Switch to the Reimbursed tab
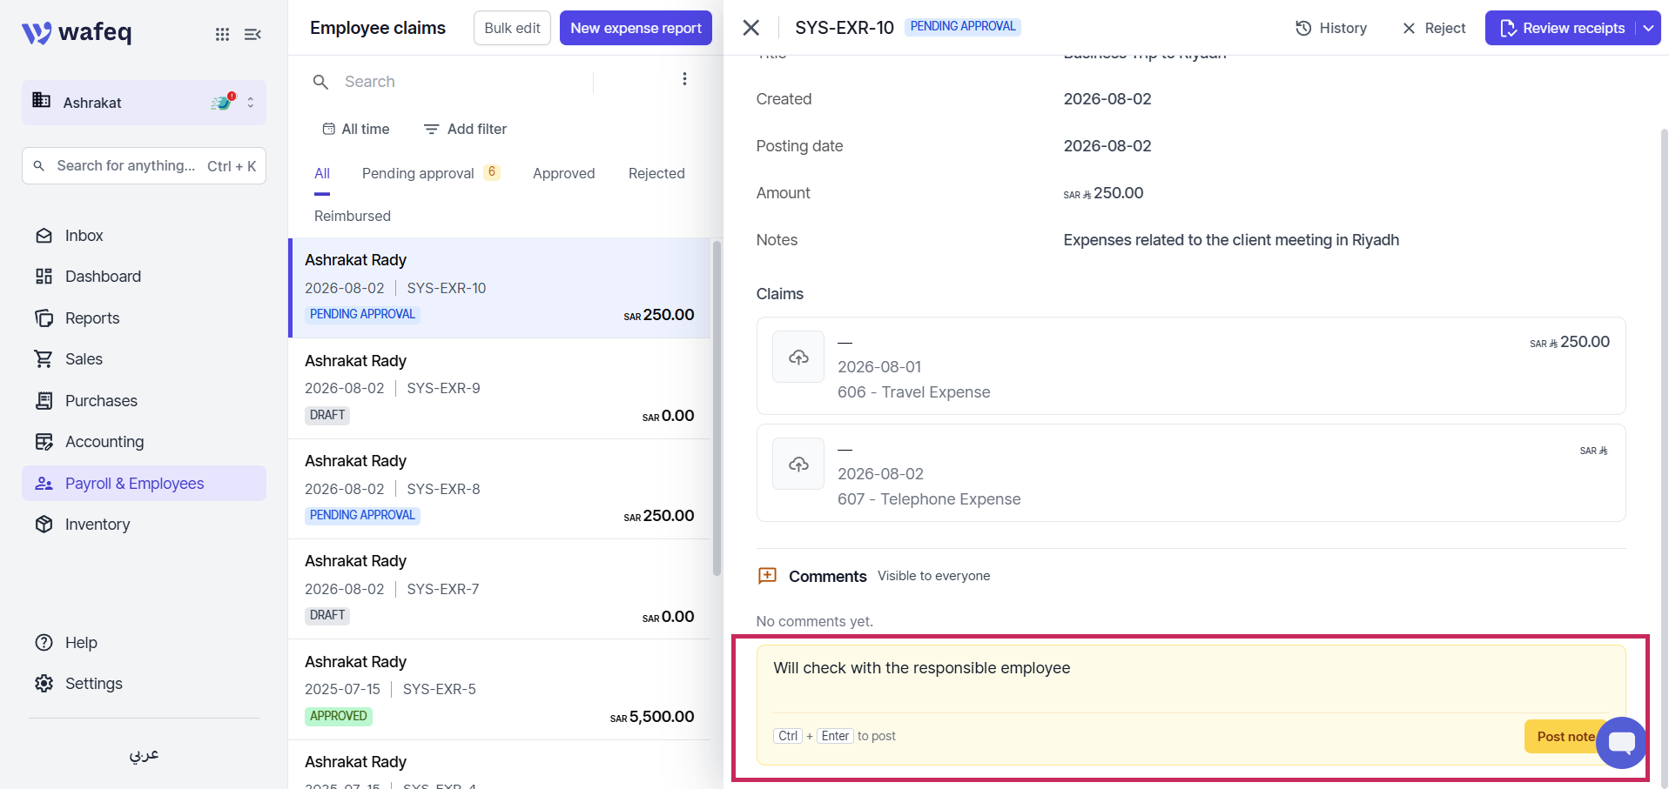Screen dimensions: 1669x789 click(x=353, y=216)
